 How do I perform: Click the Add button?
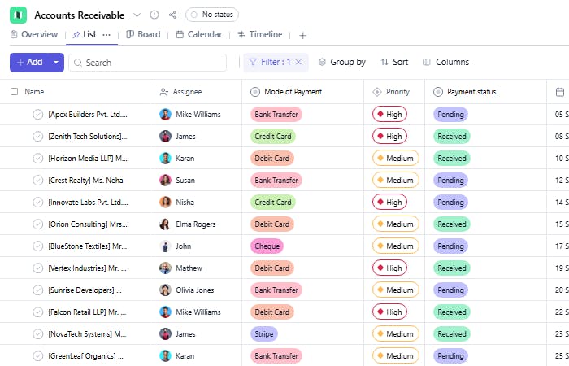click(x=30, y=63)
